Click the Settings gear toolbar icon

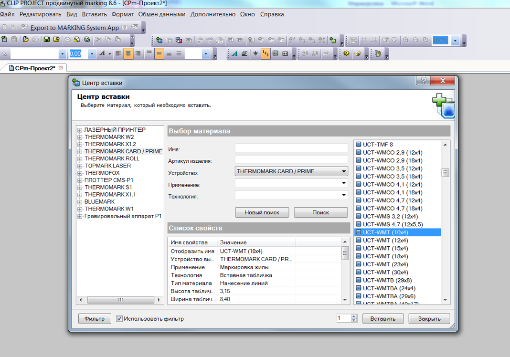coord(346,53)
